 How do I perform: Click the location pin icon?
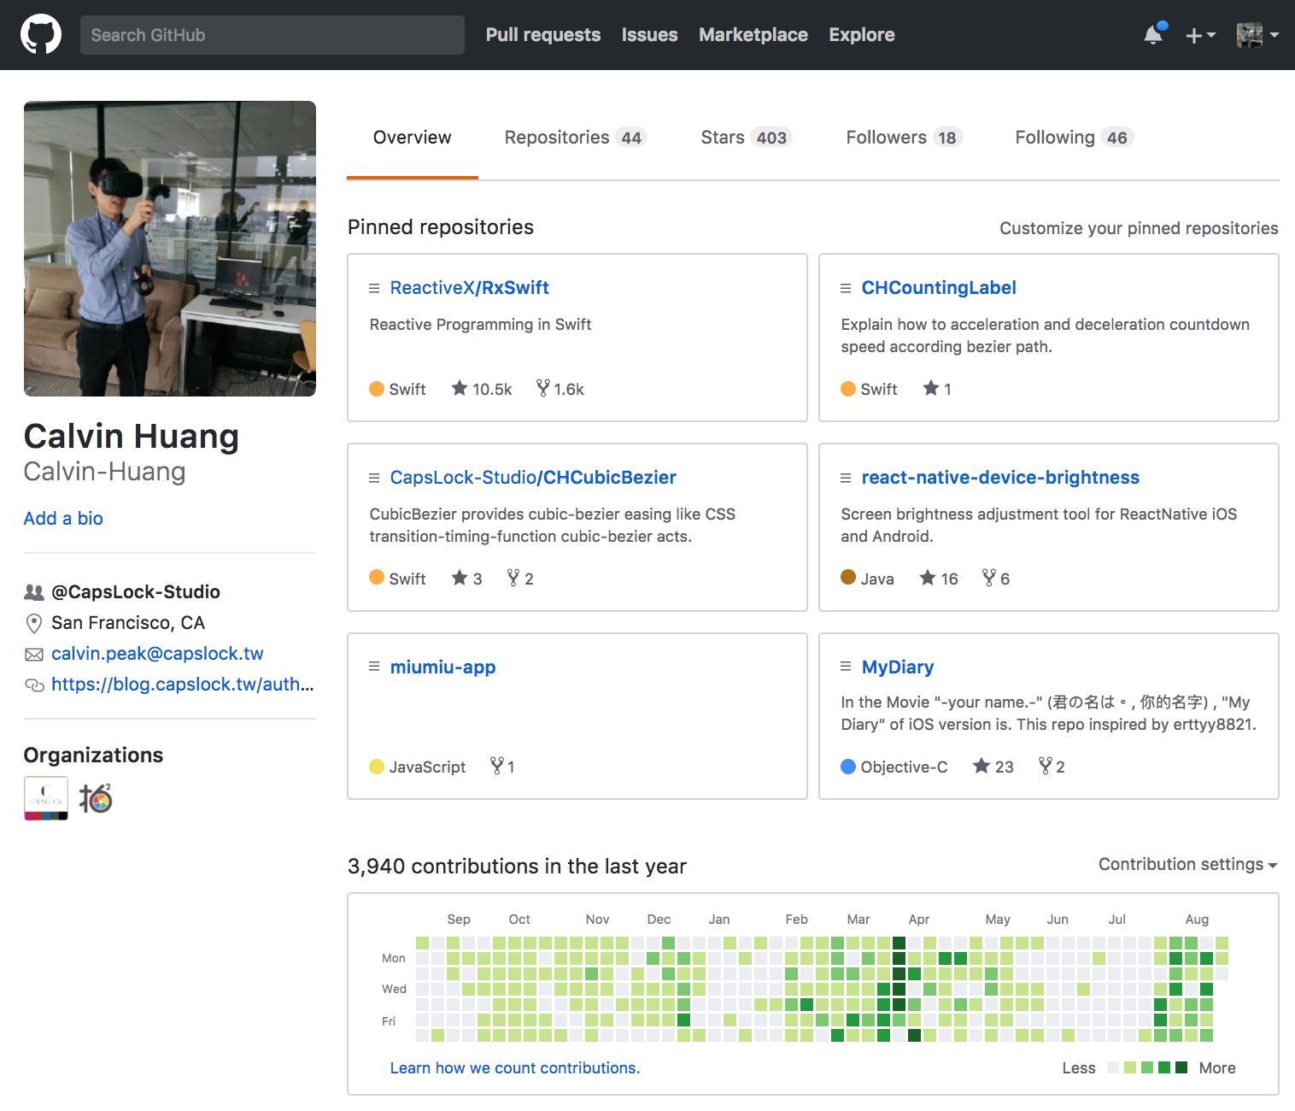[34, 623]
